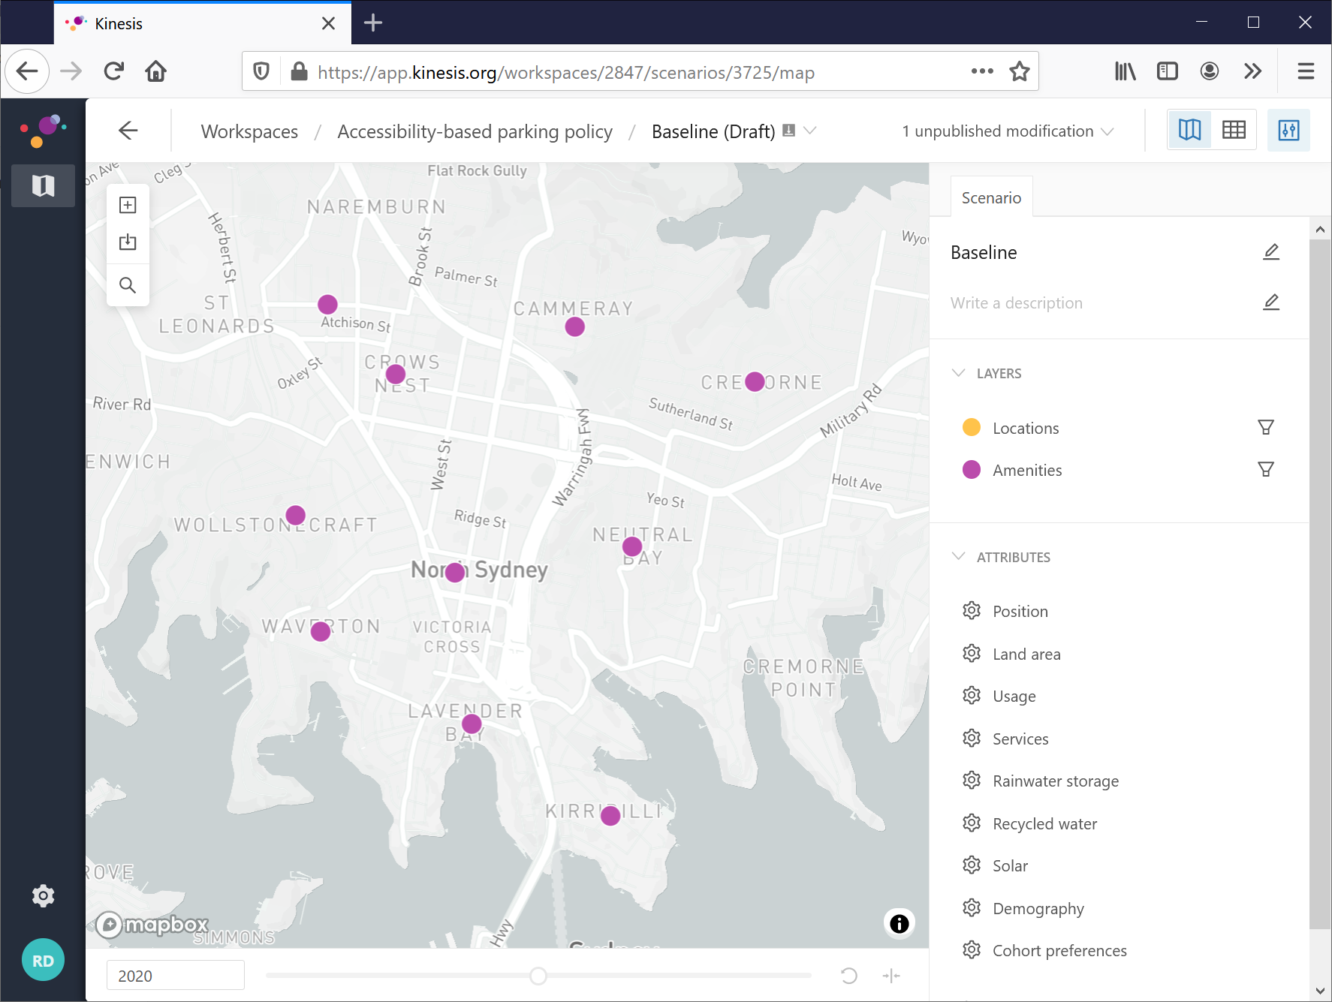Switch to table grid view

[x=1234, y=130]
